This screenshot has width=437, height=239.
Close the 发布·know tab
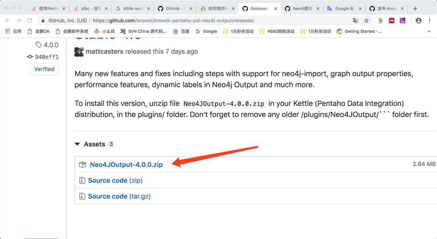pyautogui.click(x=402, y=9)
